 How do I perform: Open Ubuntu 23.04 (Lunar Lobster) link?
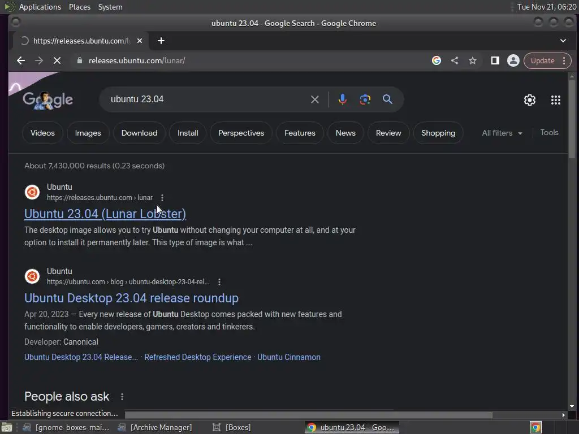(x=105, y=214)
